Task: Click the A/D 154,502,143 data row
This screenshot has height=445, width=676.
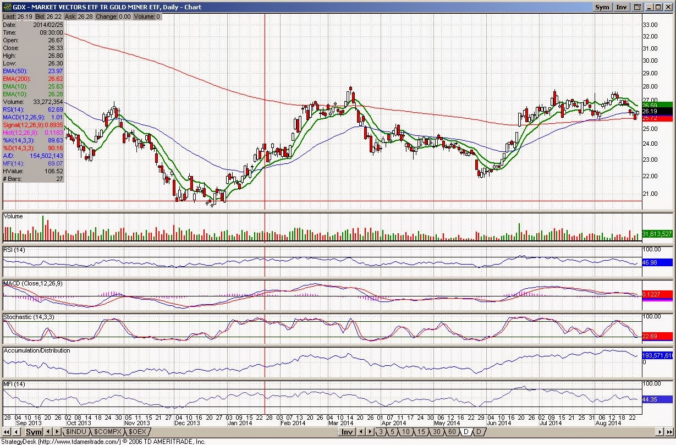Action: 33,156
